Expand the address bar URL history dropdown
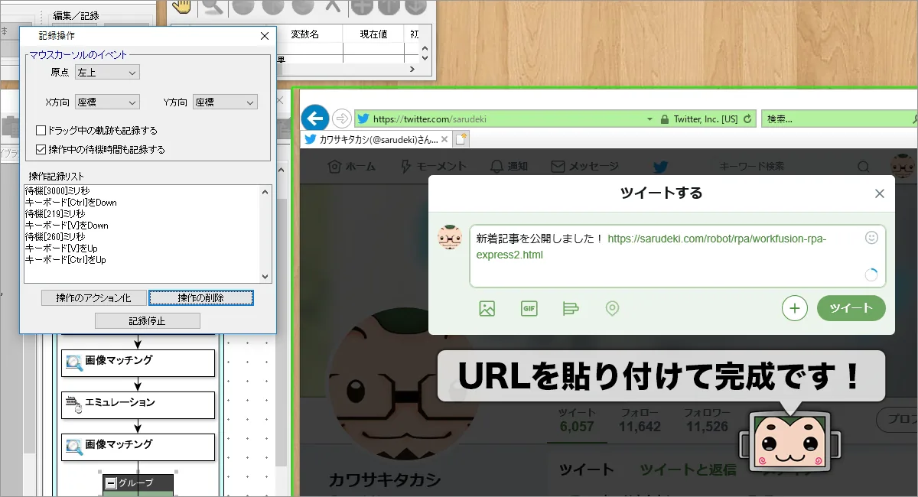918x497 pixels. point(649,119)
